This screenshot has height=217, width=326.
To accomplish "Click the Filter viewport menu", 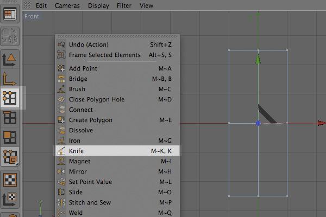I will pyautogui.click(x=124, y=5).
